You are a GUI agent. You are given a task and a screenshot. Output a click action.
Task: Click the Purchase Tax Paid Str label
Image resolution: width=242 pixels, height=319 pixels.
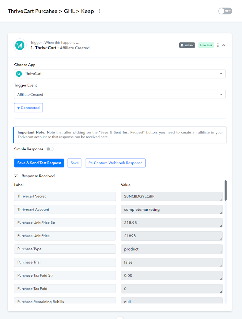click(x=65, y=276)
